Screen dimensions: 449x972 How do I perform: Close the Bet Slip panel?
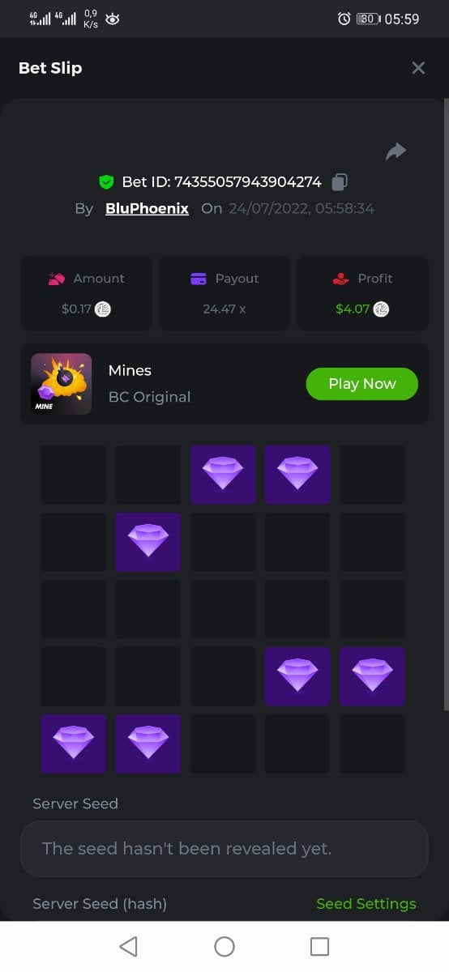pyautogui.click(x=418, y=68)
